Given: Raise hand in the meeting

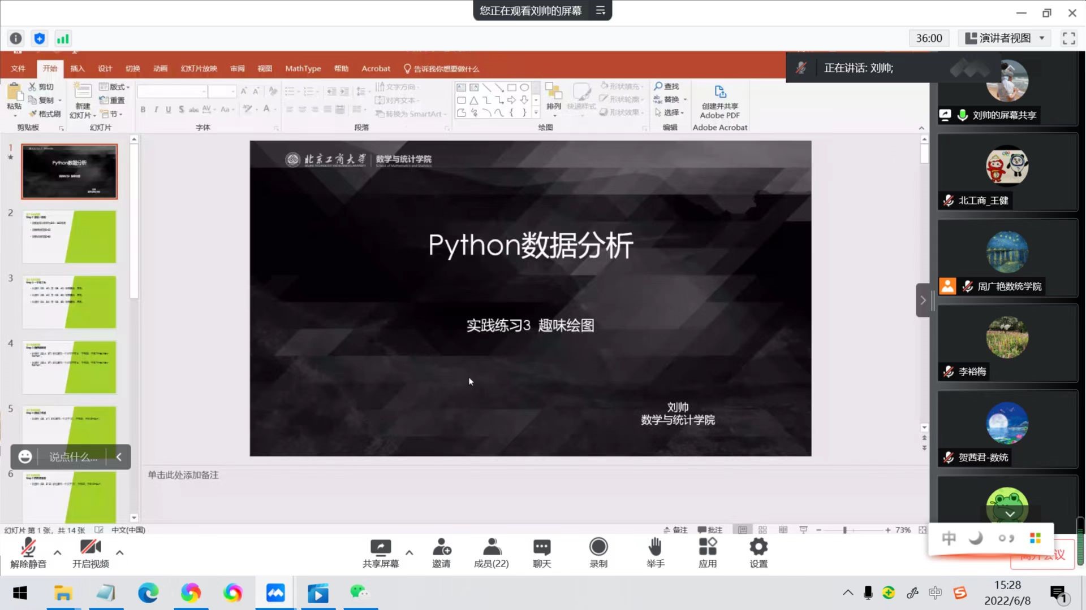Looking at the screenshot, I should point(655,547).
